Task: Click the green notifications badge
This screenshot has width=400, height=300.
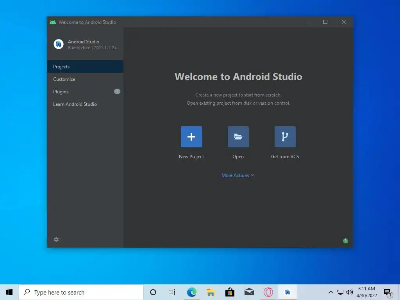Action: [x=345, y=241]
